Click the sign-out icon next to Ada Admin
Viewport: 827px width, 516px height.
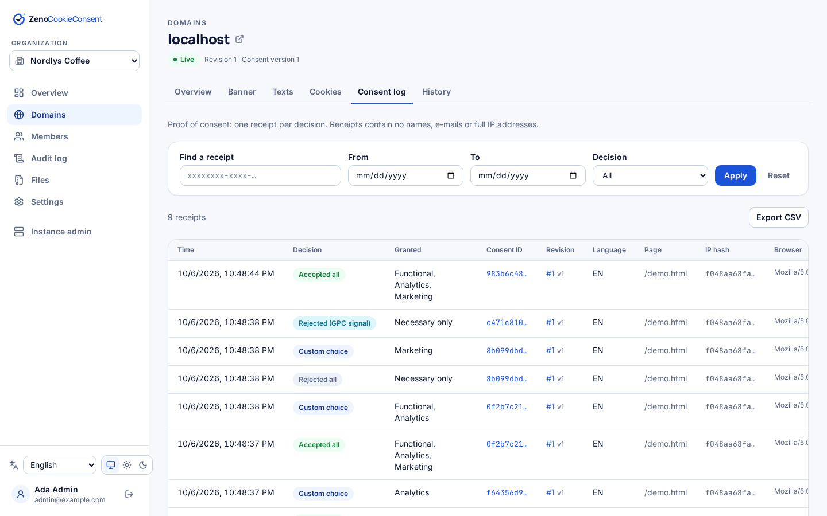coord(129,494)
